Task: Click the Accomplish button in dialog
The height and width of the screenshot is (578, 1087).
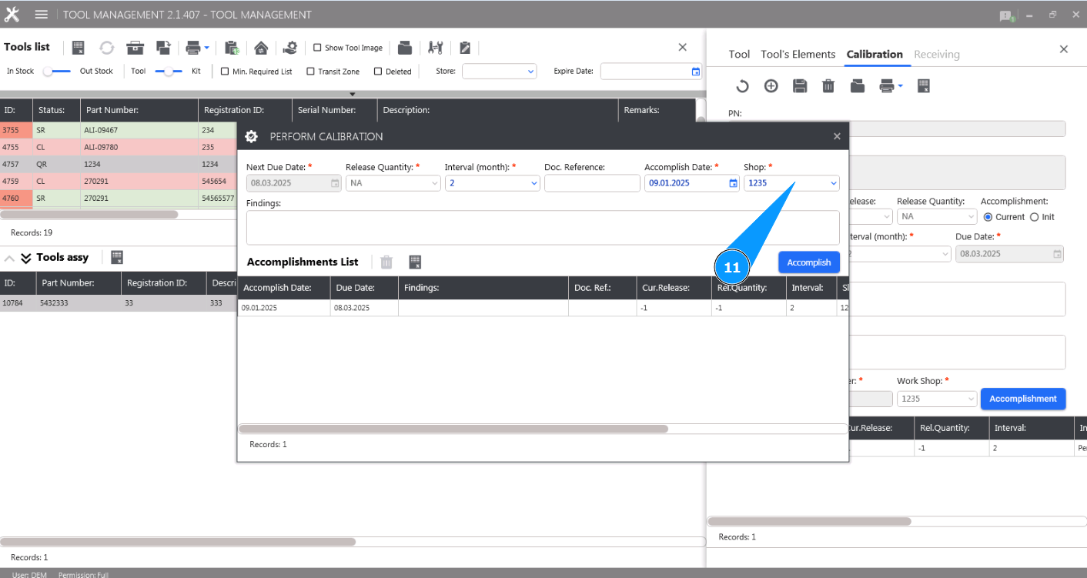Action: point(809,262)
